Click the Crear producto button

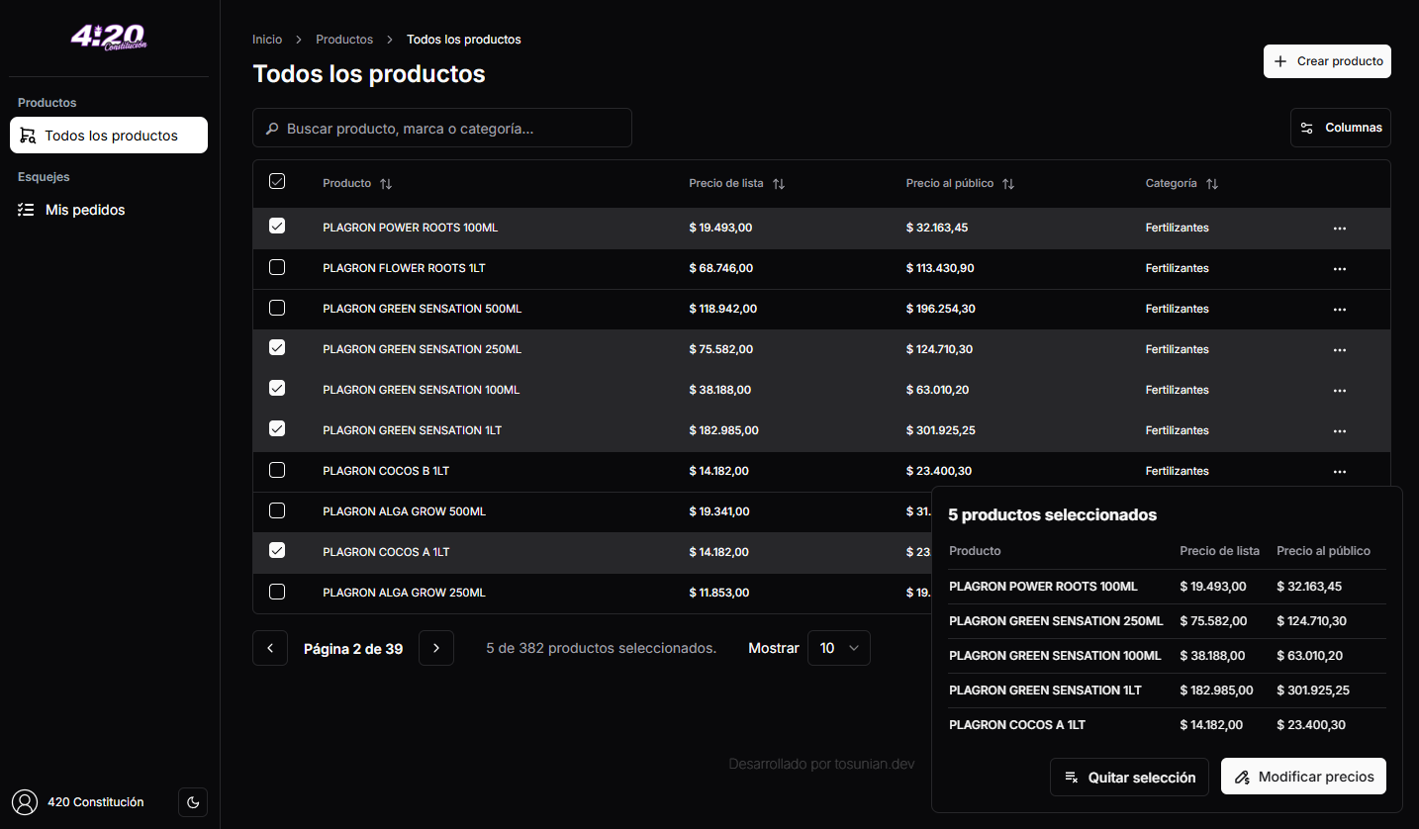(1327, 60)
